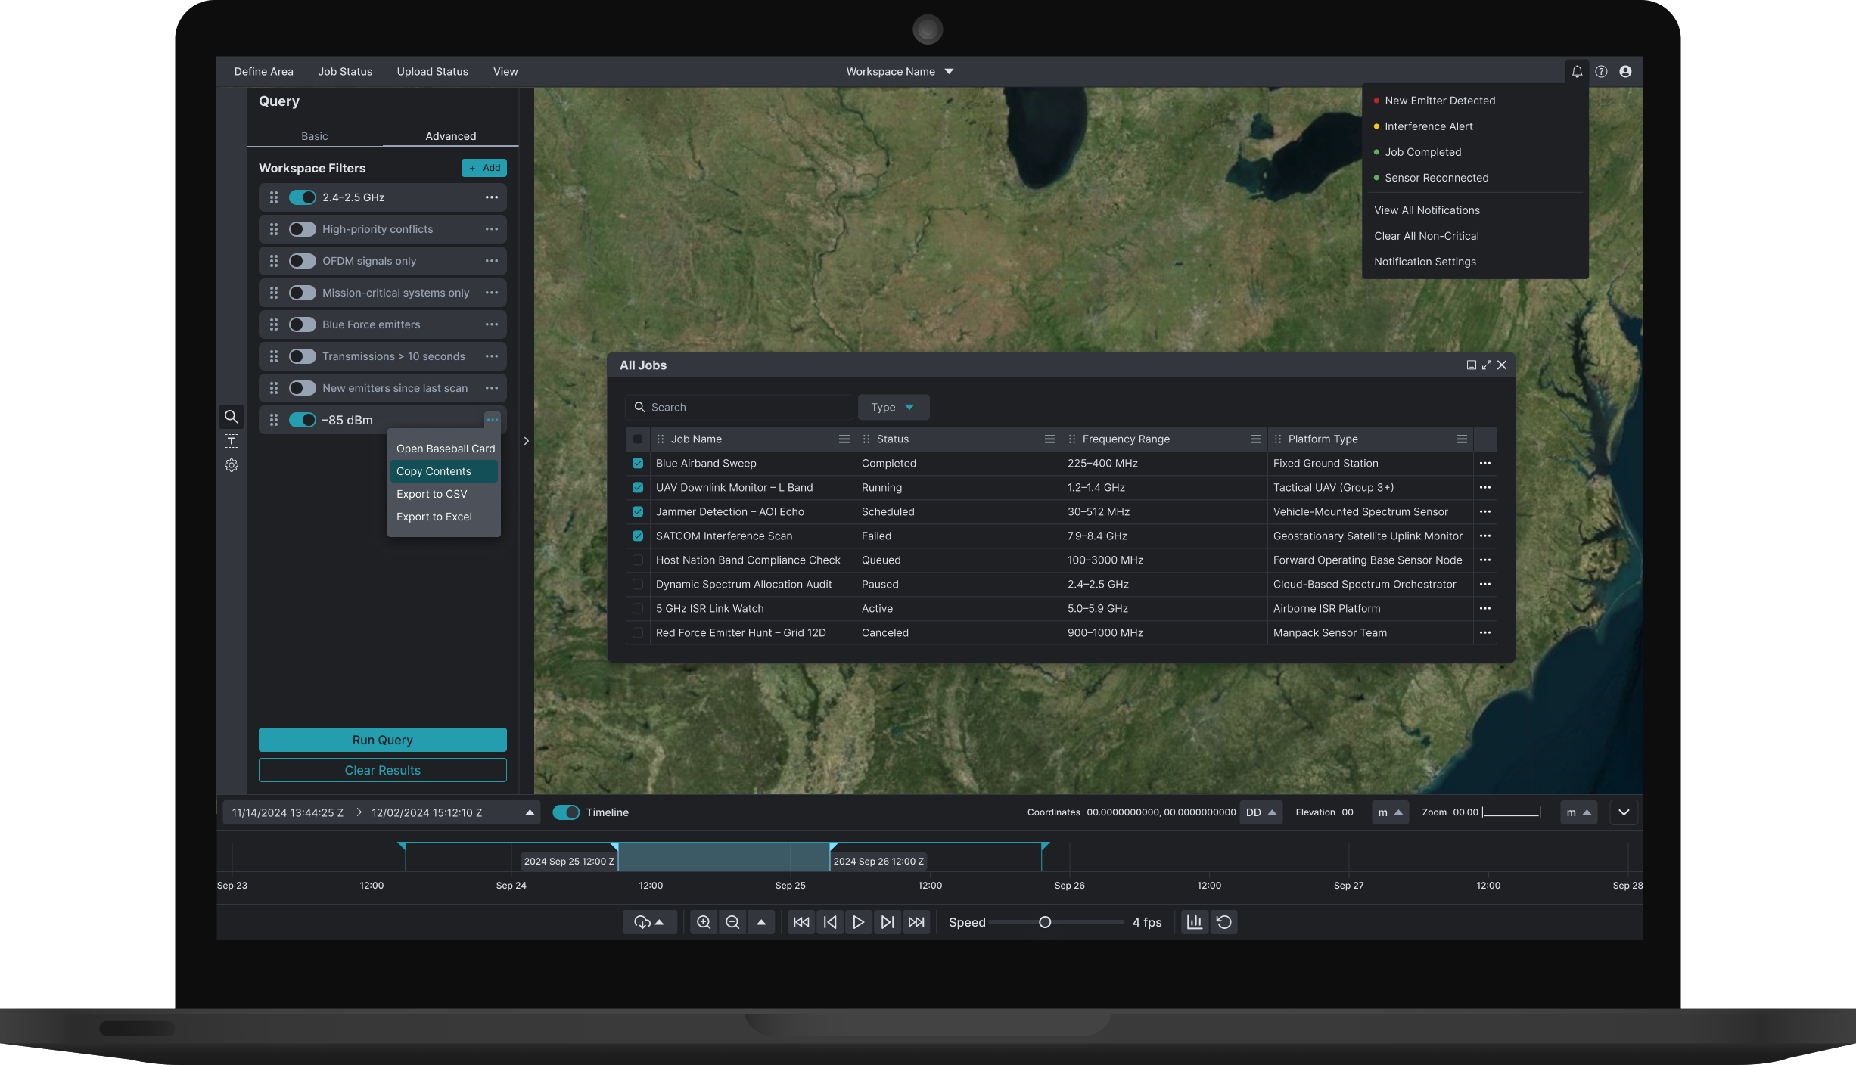Adjust the Speed slider handle
This screenshot has height=1065, width=1856.
(1045, 922)
